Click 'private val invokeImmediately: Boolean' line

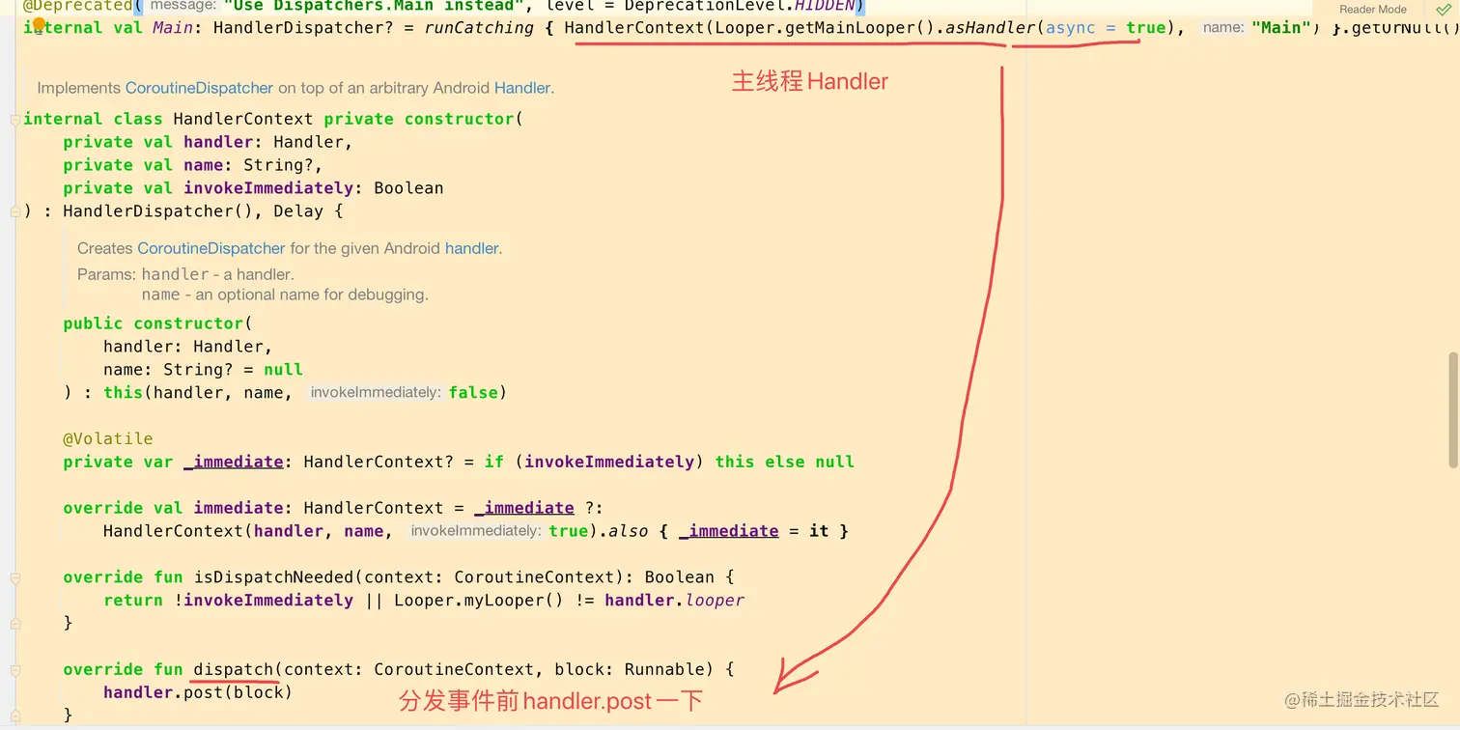click(253, 188)
